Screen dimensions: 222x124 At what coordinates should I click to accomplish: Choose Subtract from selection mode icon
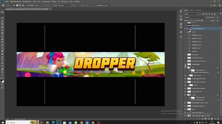[x=20, y=6]
